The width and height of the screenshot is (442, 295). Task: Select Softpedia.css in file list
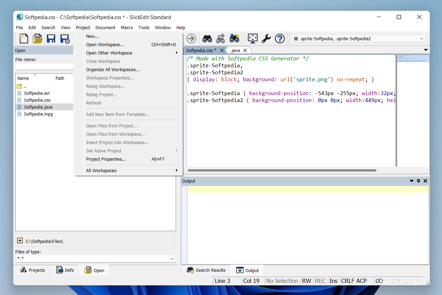pyautogui.click(x=37, y=100)
